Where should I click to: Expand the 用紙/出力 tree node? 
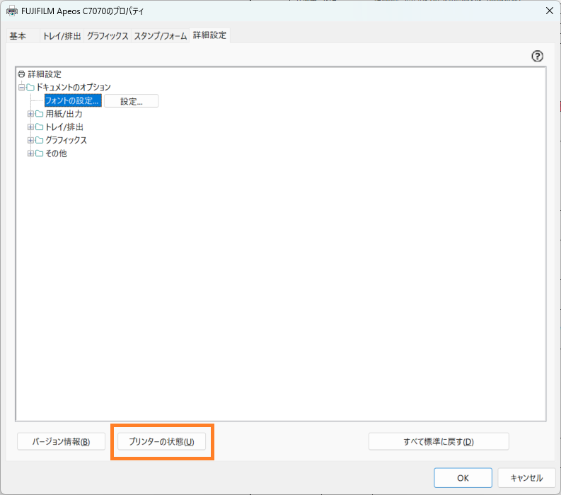pos(30,114)
